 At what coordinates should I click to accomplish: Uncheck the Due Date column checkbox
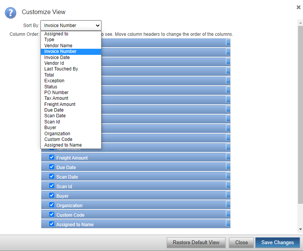click(52, 166)
